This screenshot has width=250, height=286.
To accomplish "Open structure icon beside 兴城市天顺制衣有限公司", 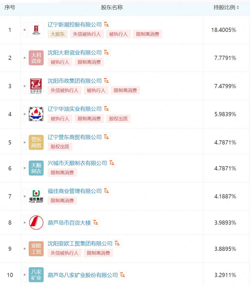I will tap(112, 163).
